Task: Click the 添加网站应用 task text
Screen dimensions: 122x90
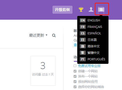Action: (x=88, y=82)
